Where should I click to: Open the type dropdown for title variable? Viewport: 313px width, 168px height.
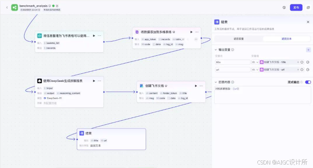coord(255,62)
